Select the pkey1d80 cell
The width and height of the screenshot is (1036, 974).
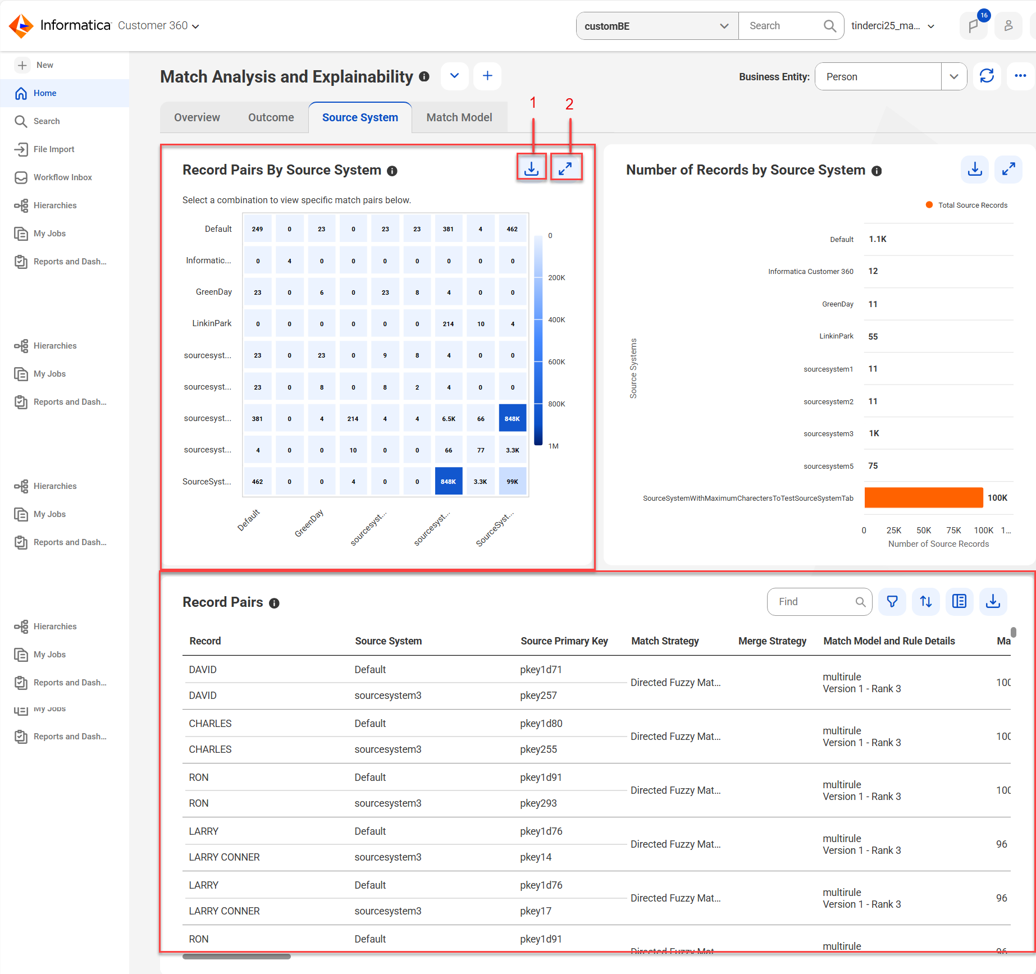tap(541, 723)
